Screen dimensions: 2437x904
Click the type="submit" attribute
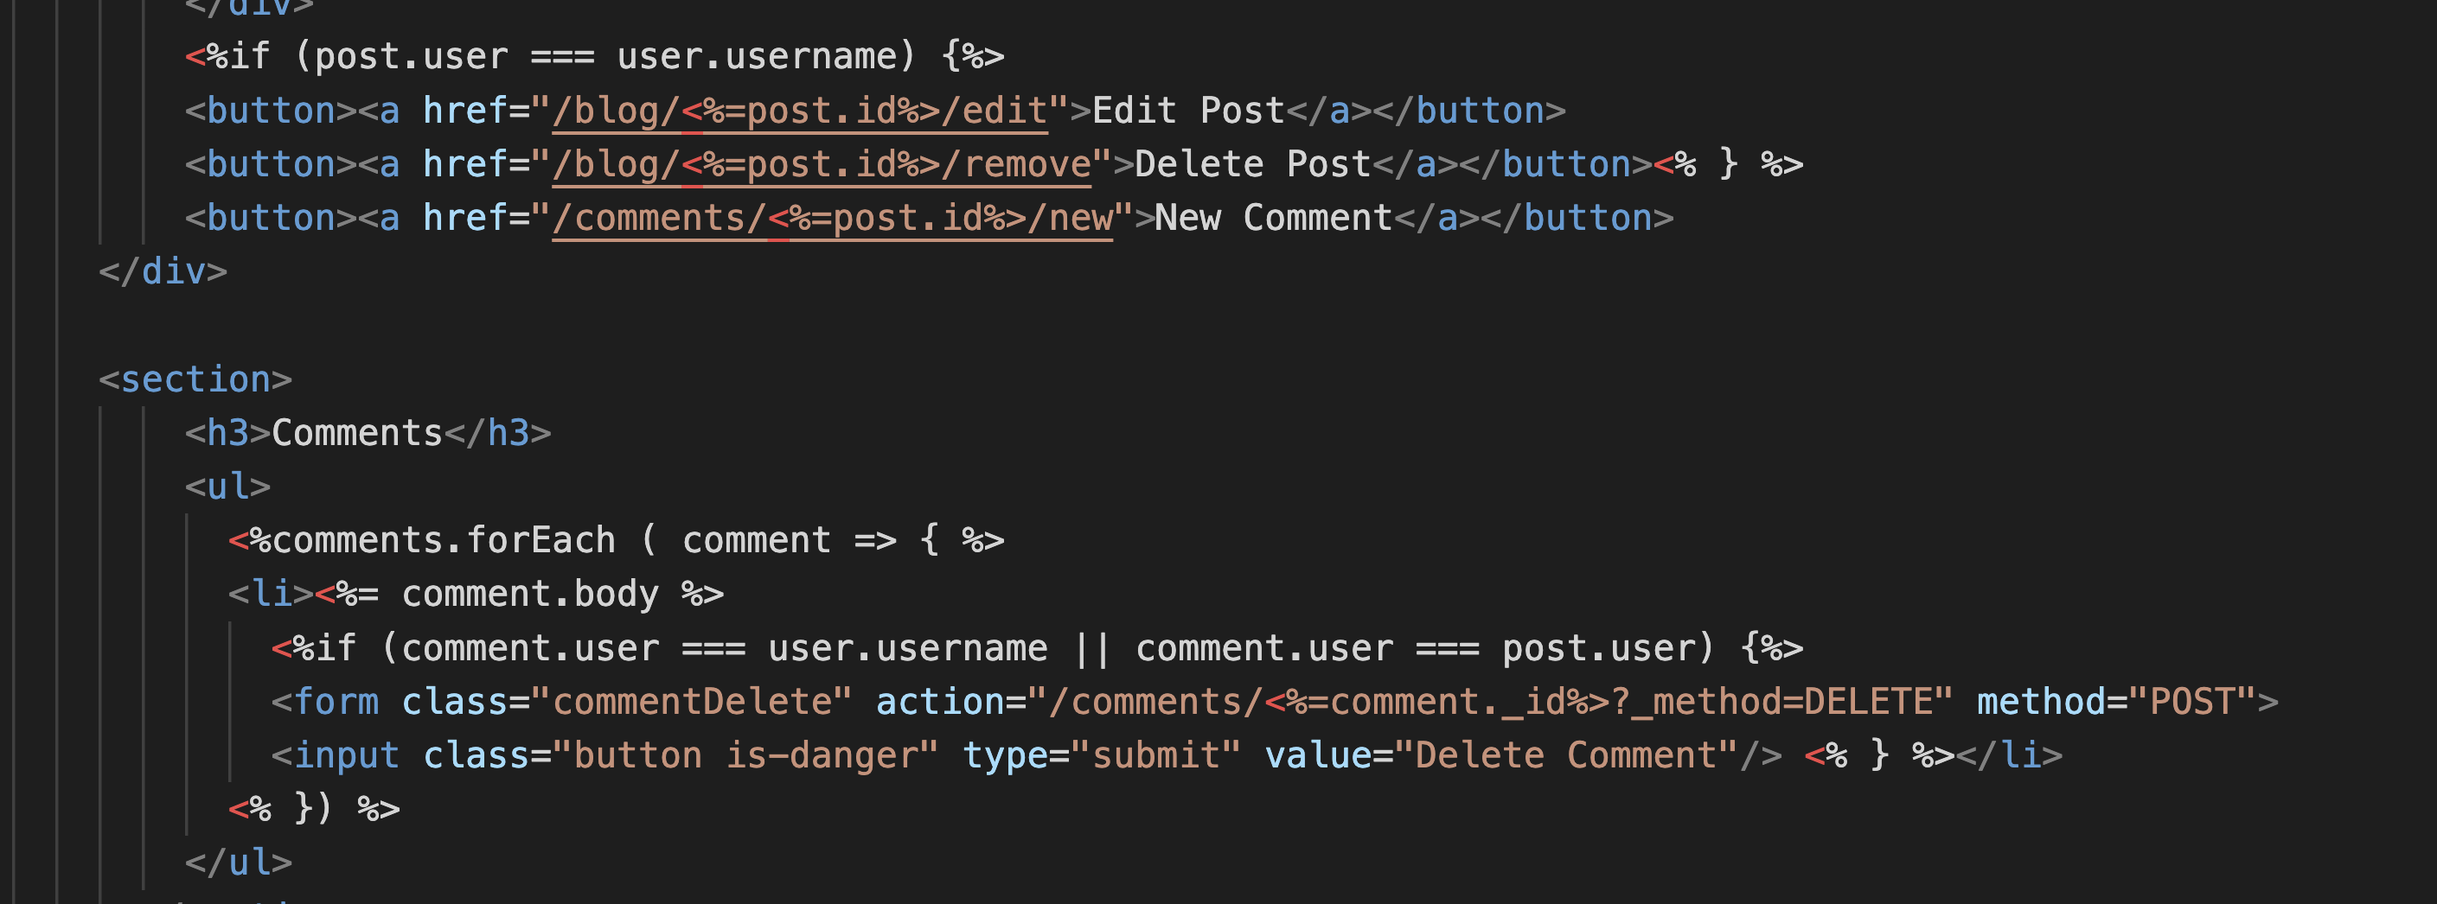(1101, 755)
